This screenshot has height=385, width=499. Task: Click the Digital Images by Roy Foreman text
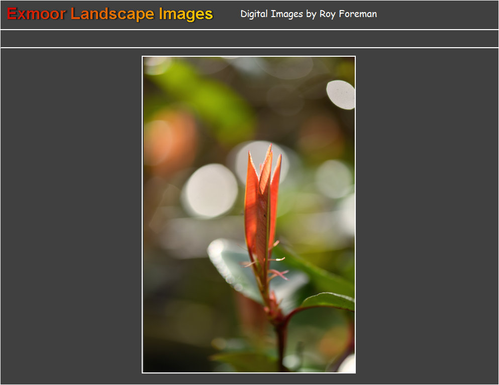(308, 14)
